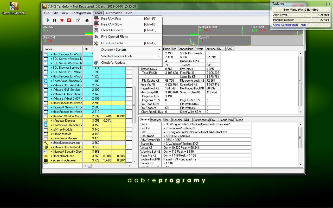333x208 pixels.
Task: Select the Microsoft Network Inspection row
Action: 88,107
